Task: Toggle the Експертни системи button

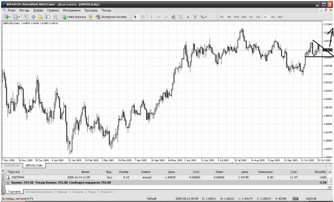Action: click(x=111, y=17)
